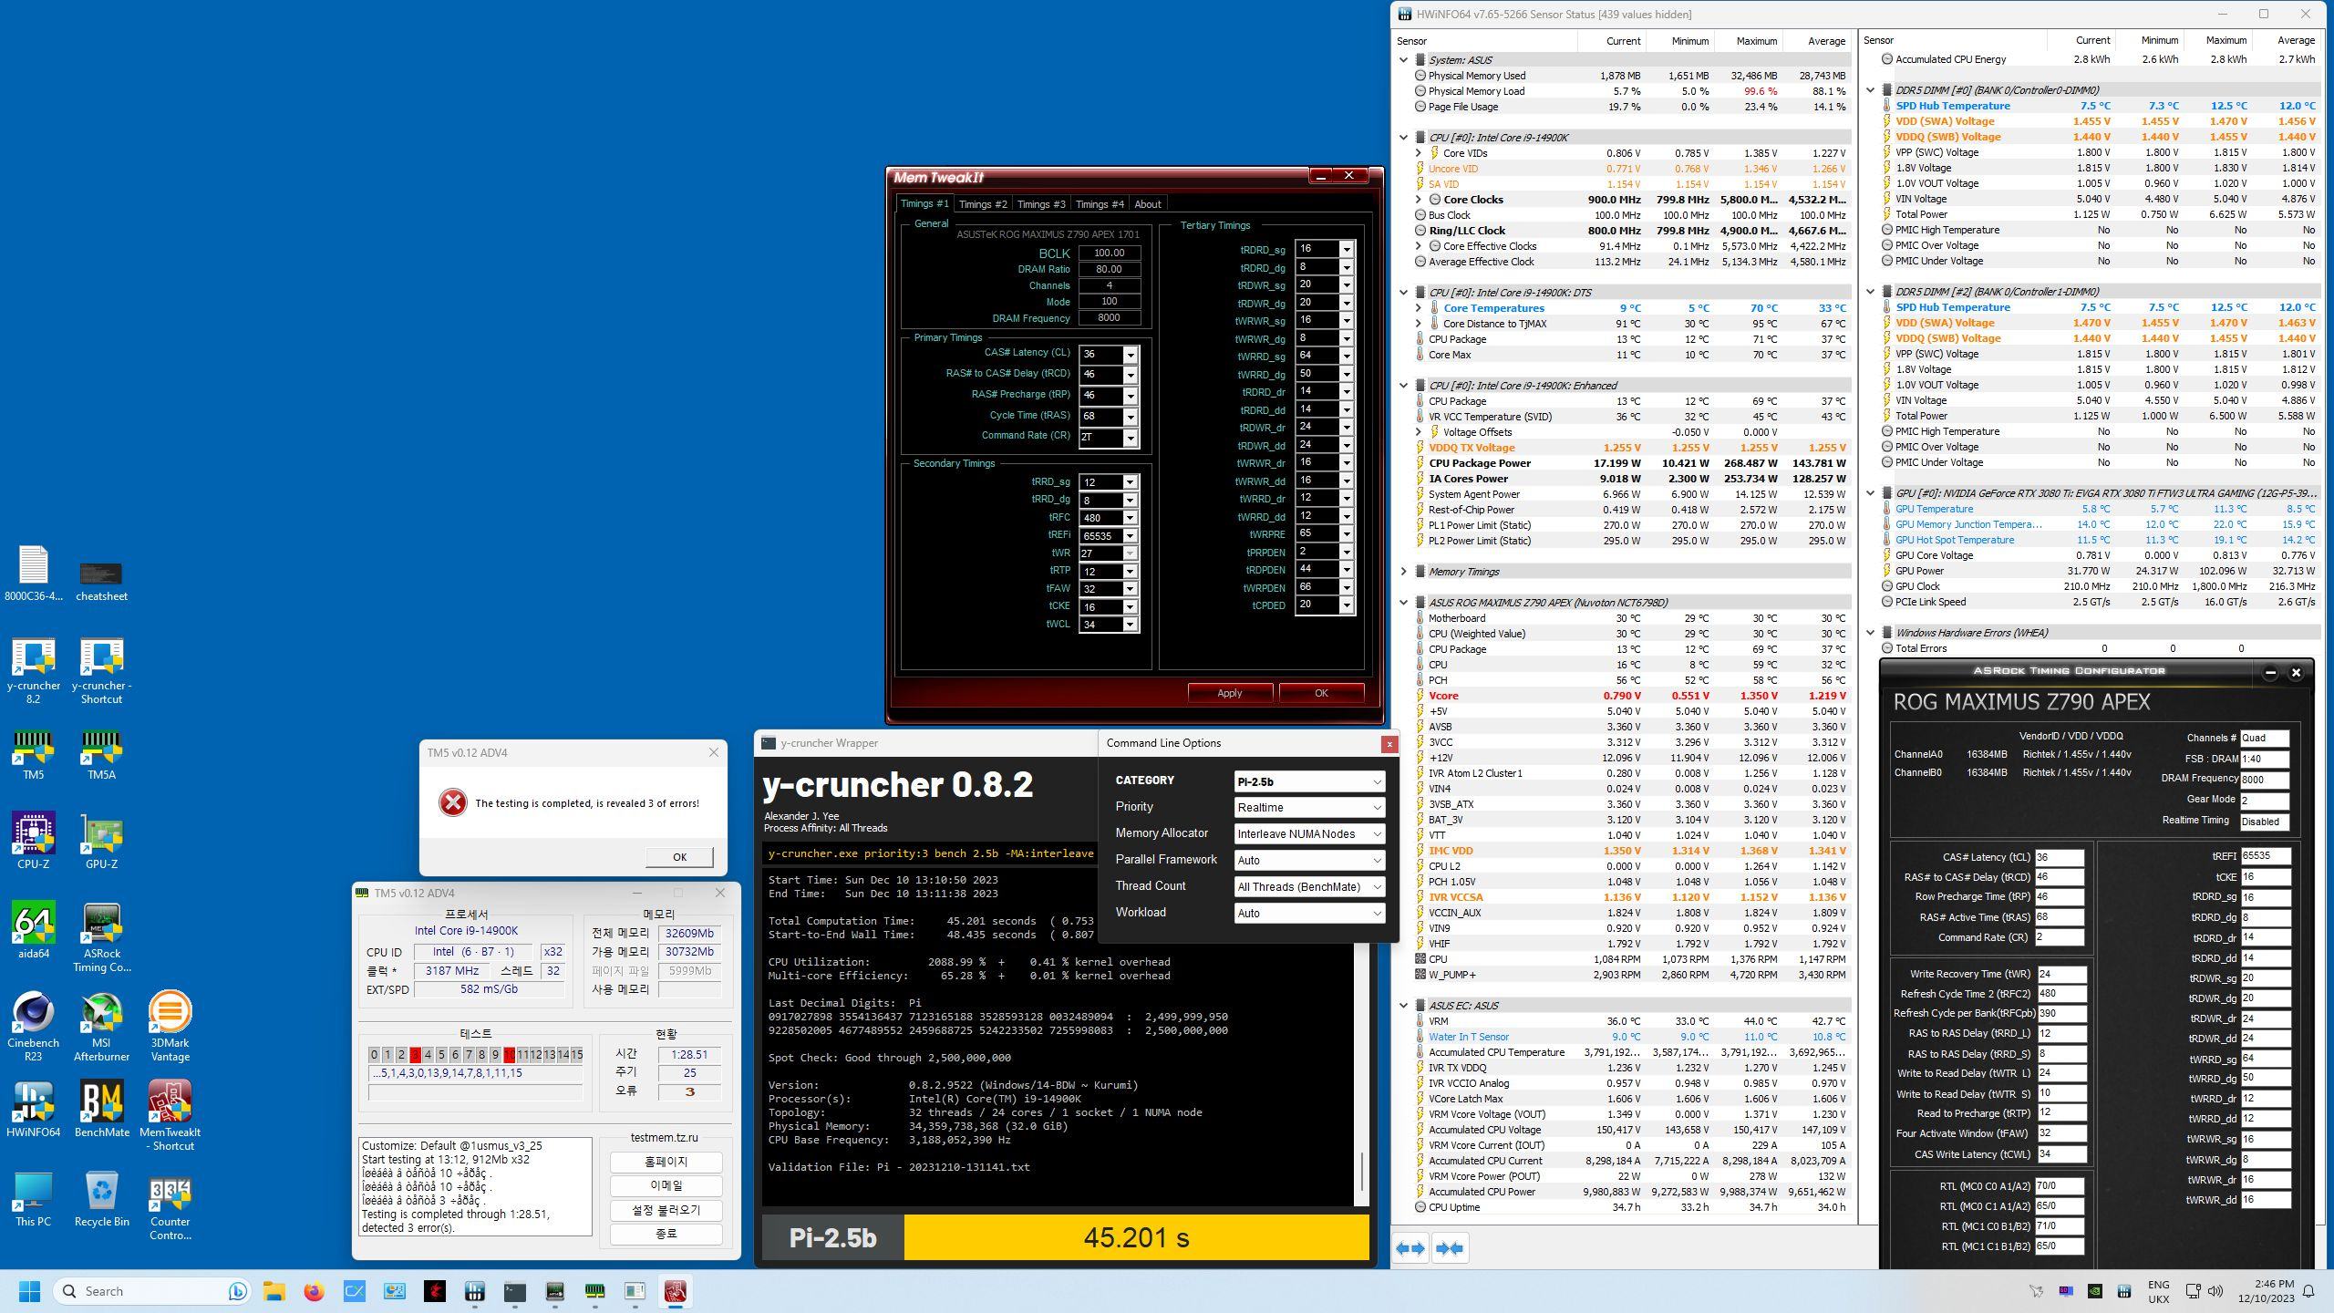
Task: Open File Explorer from the taskbar
Action: [274, 1291]
